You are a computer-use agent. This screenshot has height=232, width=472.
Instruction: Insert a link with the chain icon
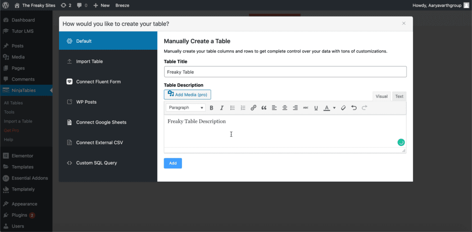[254, 108]
